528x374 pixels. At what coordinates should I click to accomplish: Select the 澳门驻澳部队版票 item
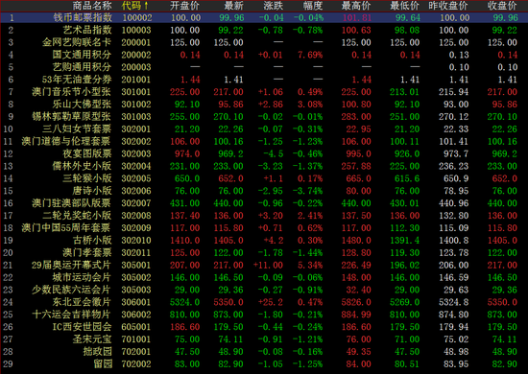click(x=71, y=203)
